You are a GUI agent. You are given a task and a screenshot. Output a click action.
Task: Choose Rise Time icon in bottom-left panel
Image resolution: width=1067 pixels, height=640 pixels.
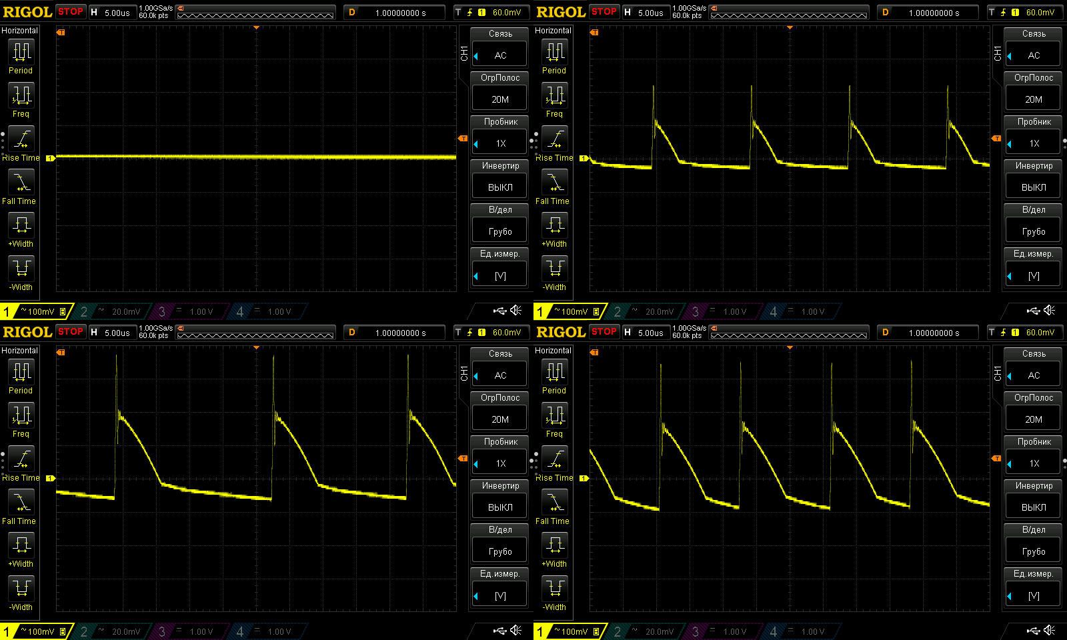[x=21, y=459]
